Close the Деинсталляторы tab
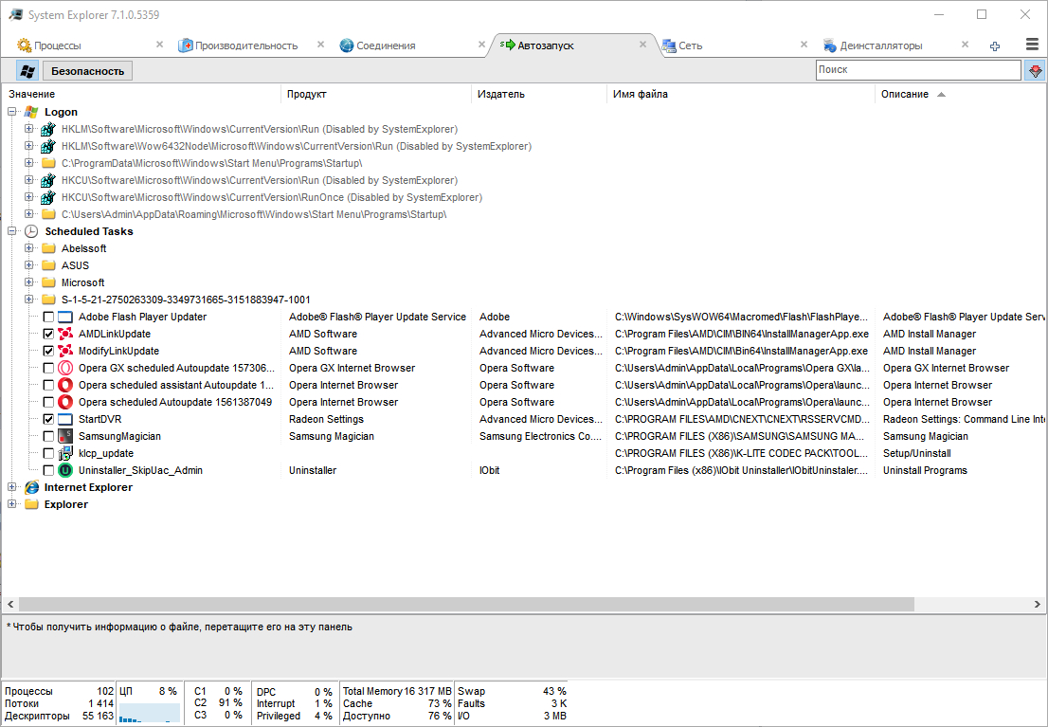Screen dimensions: 1048x727 965,45
